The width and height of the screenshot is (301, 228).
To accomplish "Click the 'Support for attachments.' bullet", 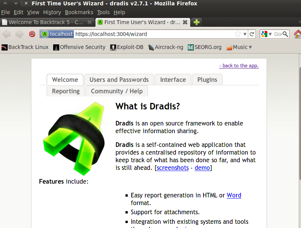I will [x=165, y=212].
